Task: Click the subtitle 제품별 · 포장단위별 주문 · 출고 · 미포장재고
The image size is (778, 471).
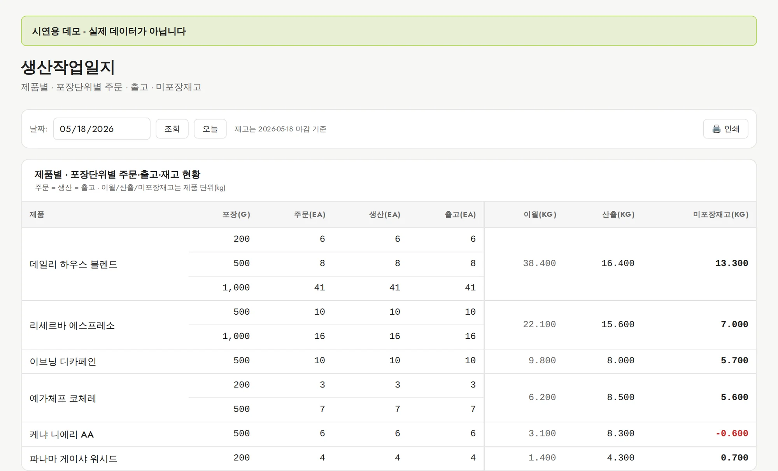Action: point(111,87)
